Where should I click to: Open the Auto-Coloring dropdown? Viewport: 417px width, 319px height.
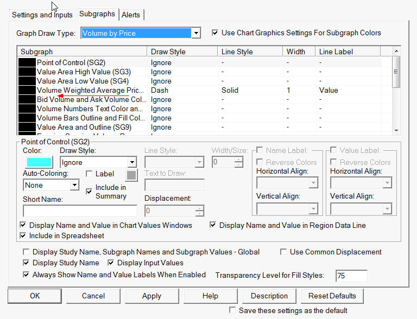(x=74, y=185)
